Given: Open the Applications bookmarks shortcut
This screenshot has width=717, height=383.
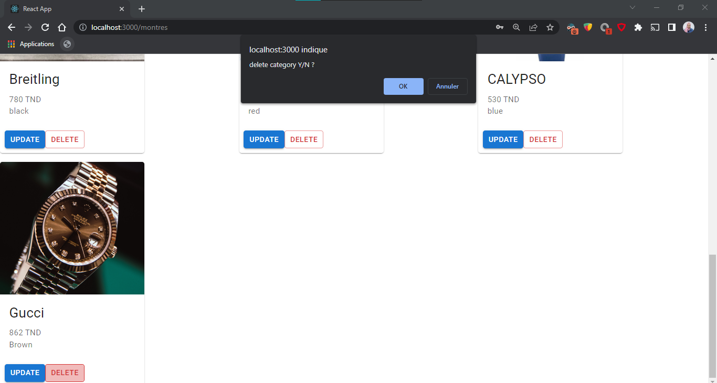Looking at the screenshot, I should point(31,44).
